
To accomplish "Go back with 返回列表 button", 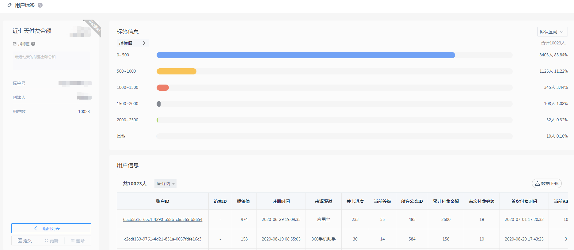I will 51,228.
